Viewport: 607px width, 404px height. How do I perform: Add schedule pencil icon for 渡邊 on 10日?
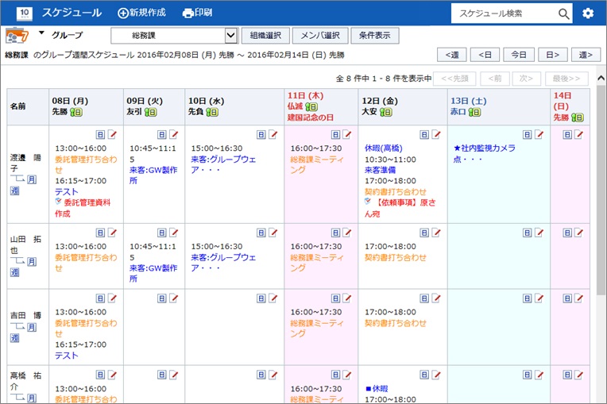point(273,135)
